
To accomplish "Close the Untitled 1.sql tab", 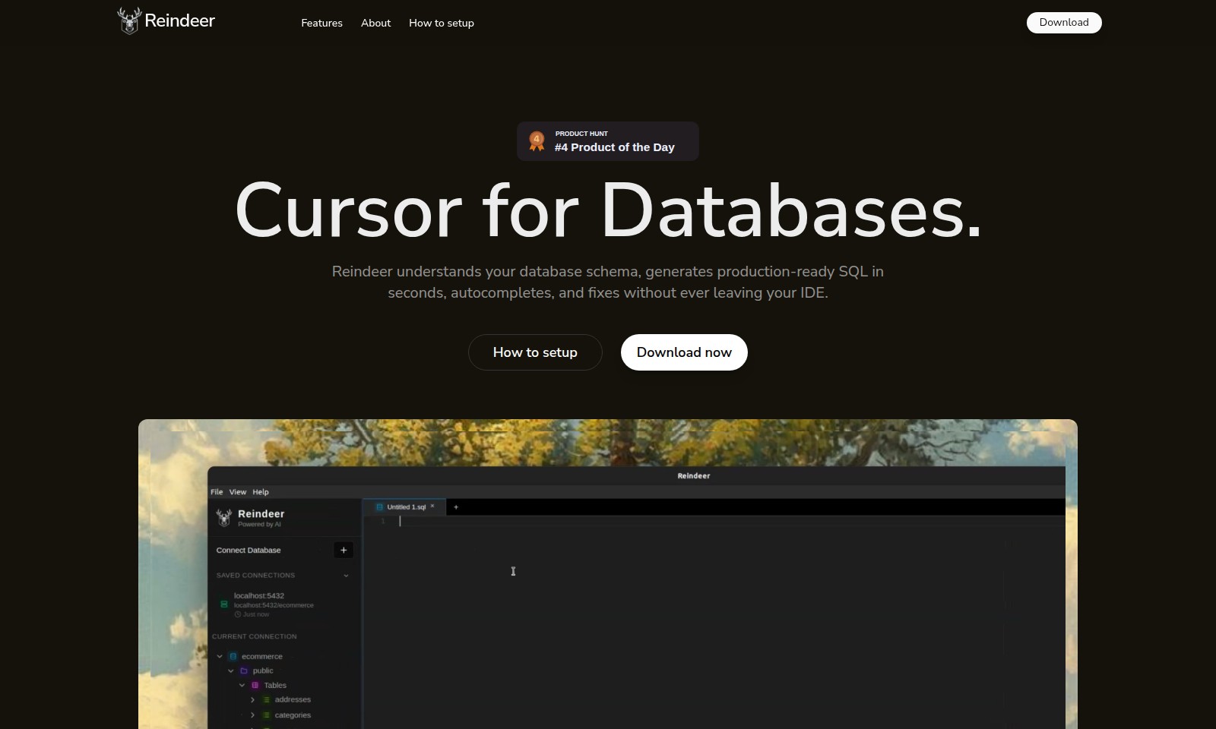I will [x=432, y=507].
